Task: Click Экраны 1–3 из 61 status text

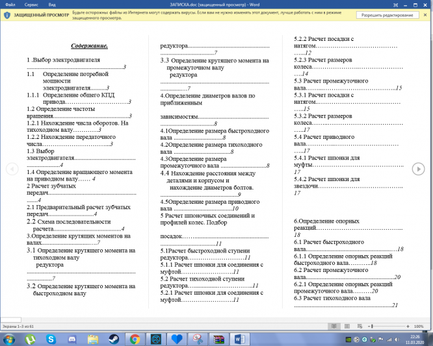Action: [18, 327]
